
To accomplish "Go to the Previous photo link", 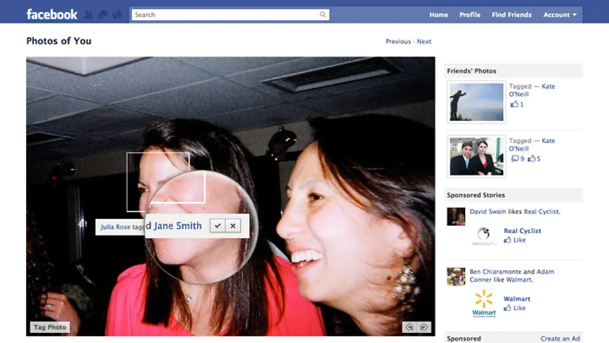I will point(398,42).
